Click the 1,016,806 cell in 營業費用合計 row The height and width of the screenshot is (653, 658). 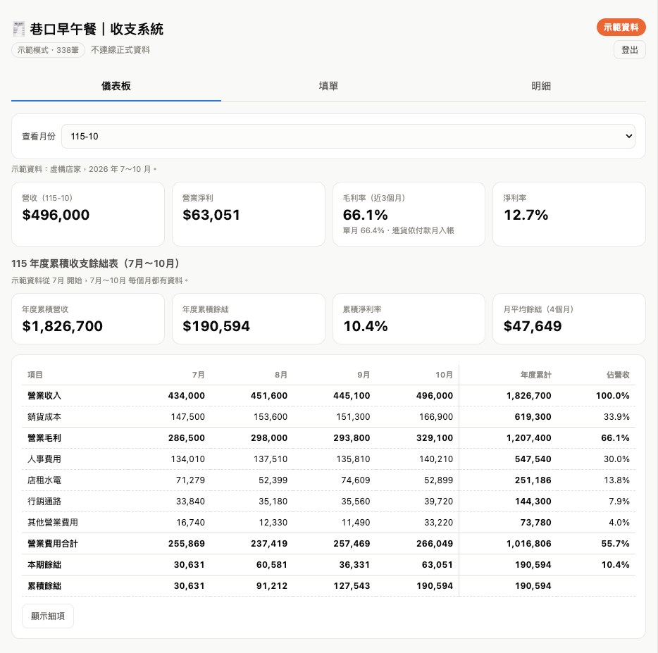pos(529,544)
